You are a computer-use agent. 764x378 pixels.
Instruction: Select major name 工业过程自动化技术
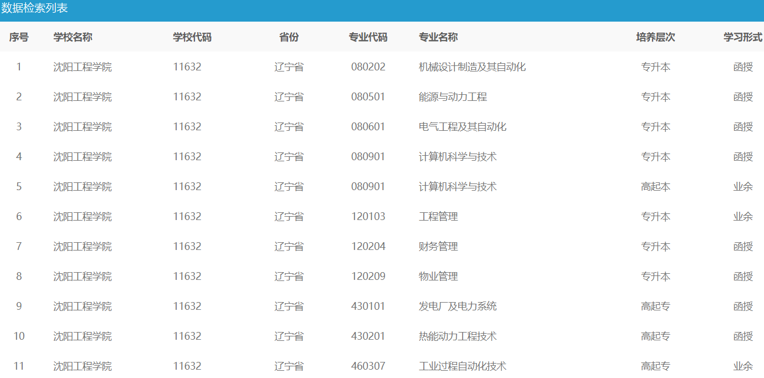[x=463, y=366]
